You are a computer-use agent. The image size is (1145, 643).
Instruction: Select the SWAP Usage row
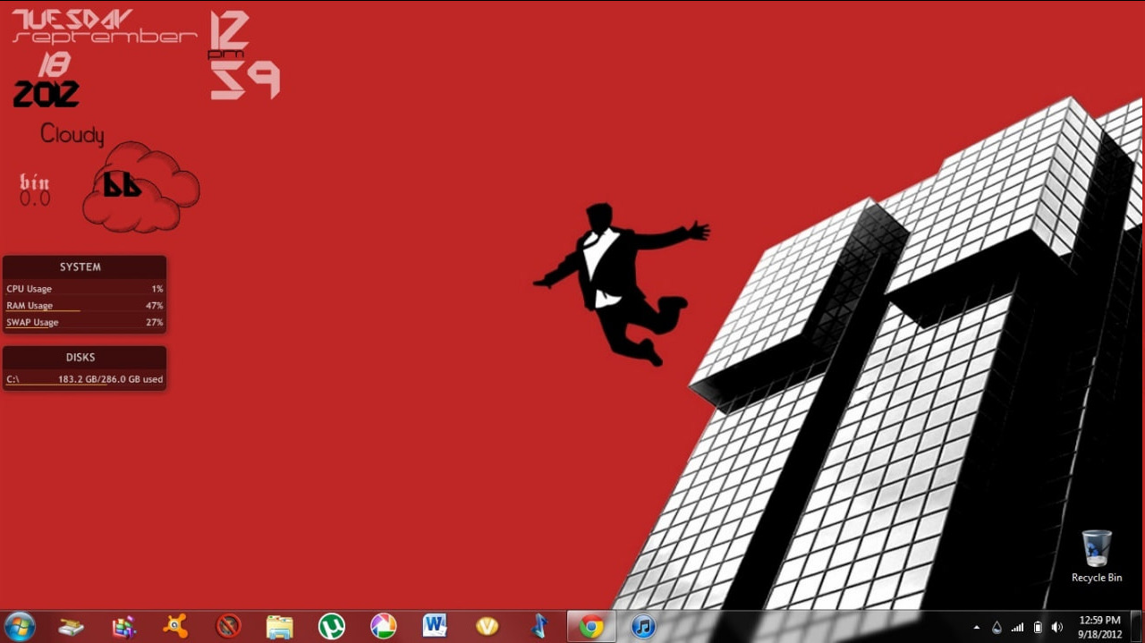coord(84,323)
